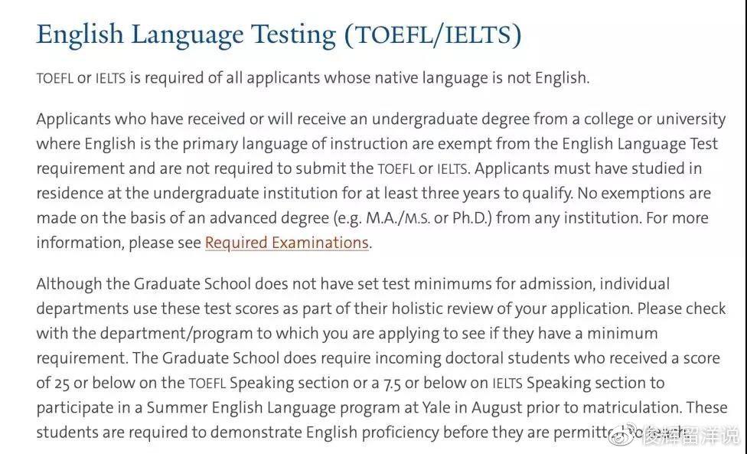This screenshot has width=747, height=454.
Task: Click the "M.A./M.S. or Ph.D." text
Action: (x=429, y=217)
